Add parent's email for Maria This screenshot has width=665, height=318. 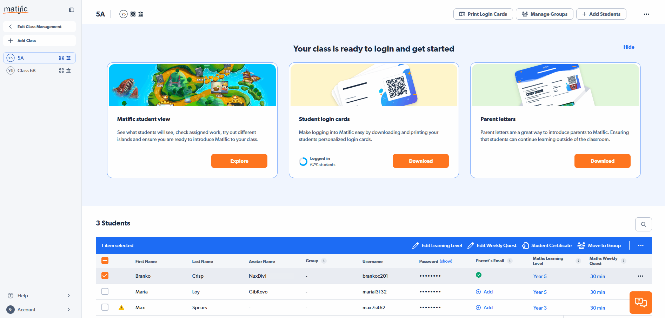[484, 292]
